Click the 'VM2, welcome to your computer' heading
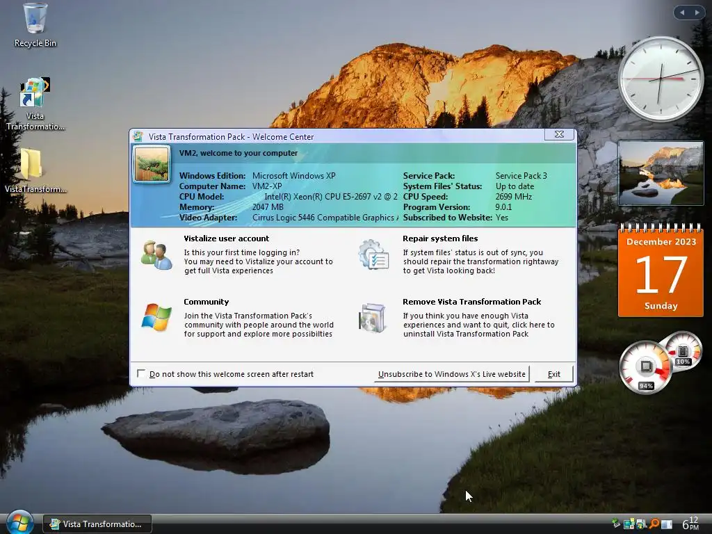712x534 pixels. tap(238, 153)
